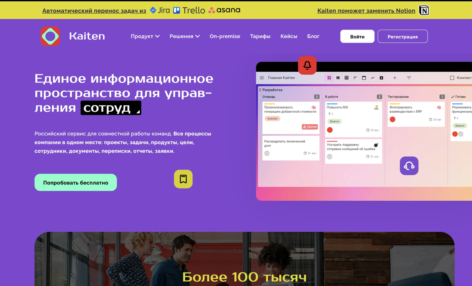
Task: Click the Попробовать бесплатно button
Action: (x=76, y=183)
